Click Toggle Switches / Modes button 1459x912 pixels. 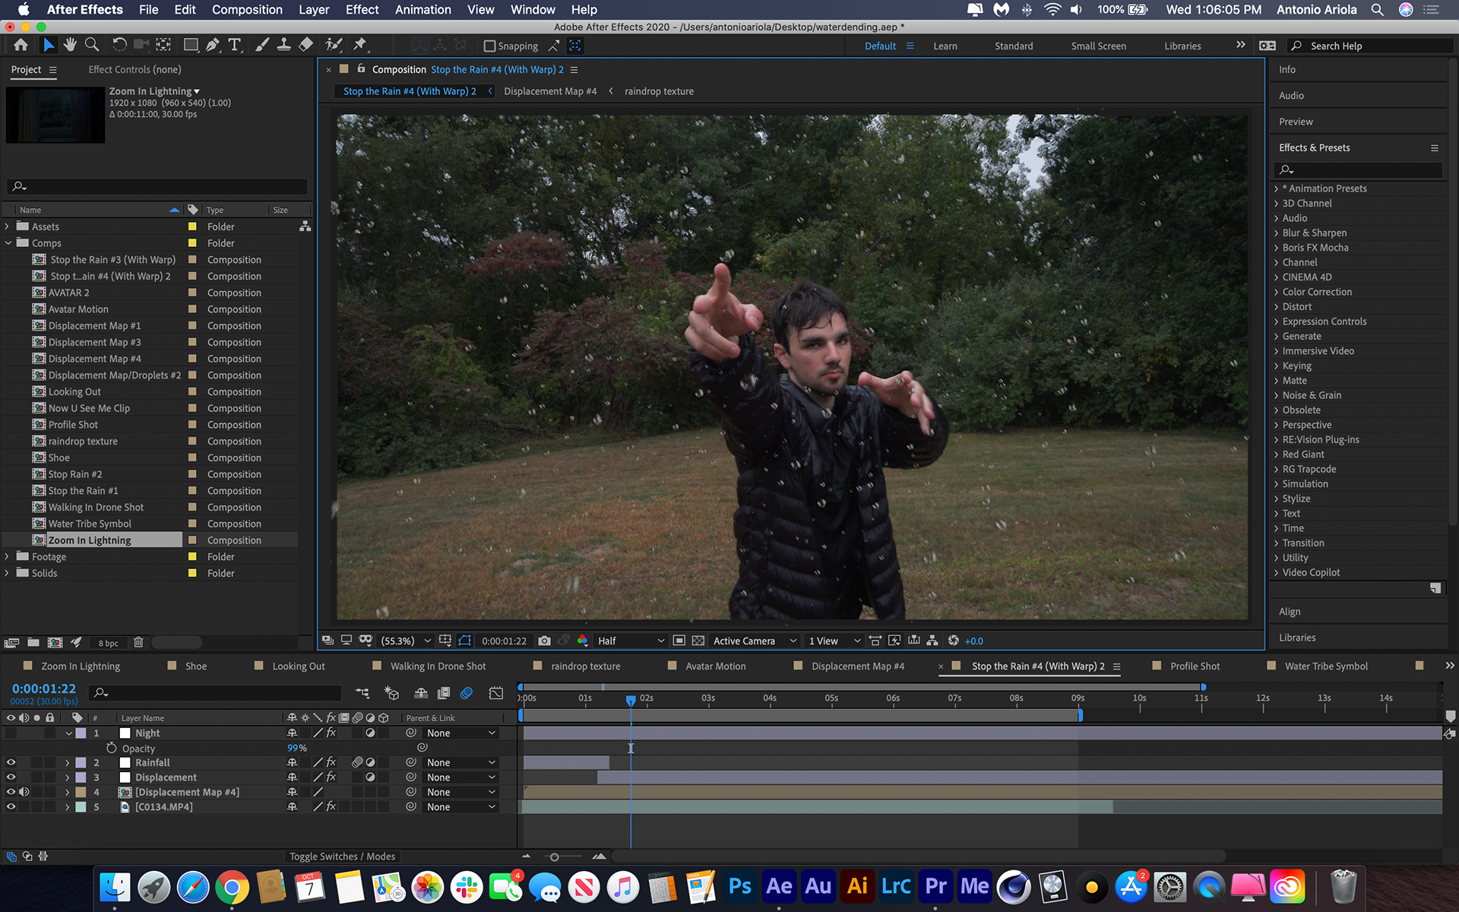342,857
